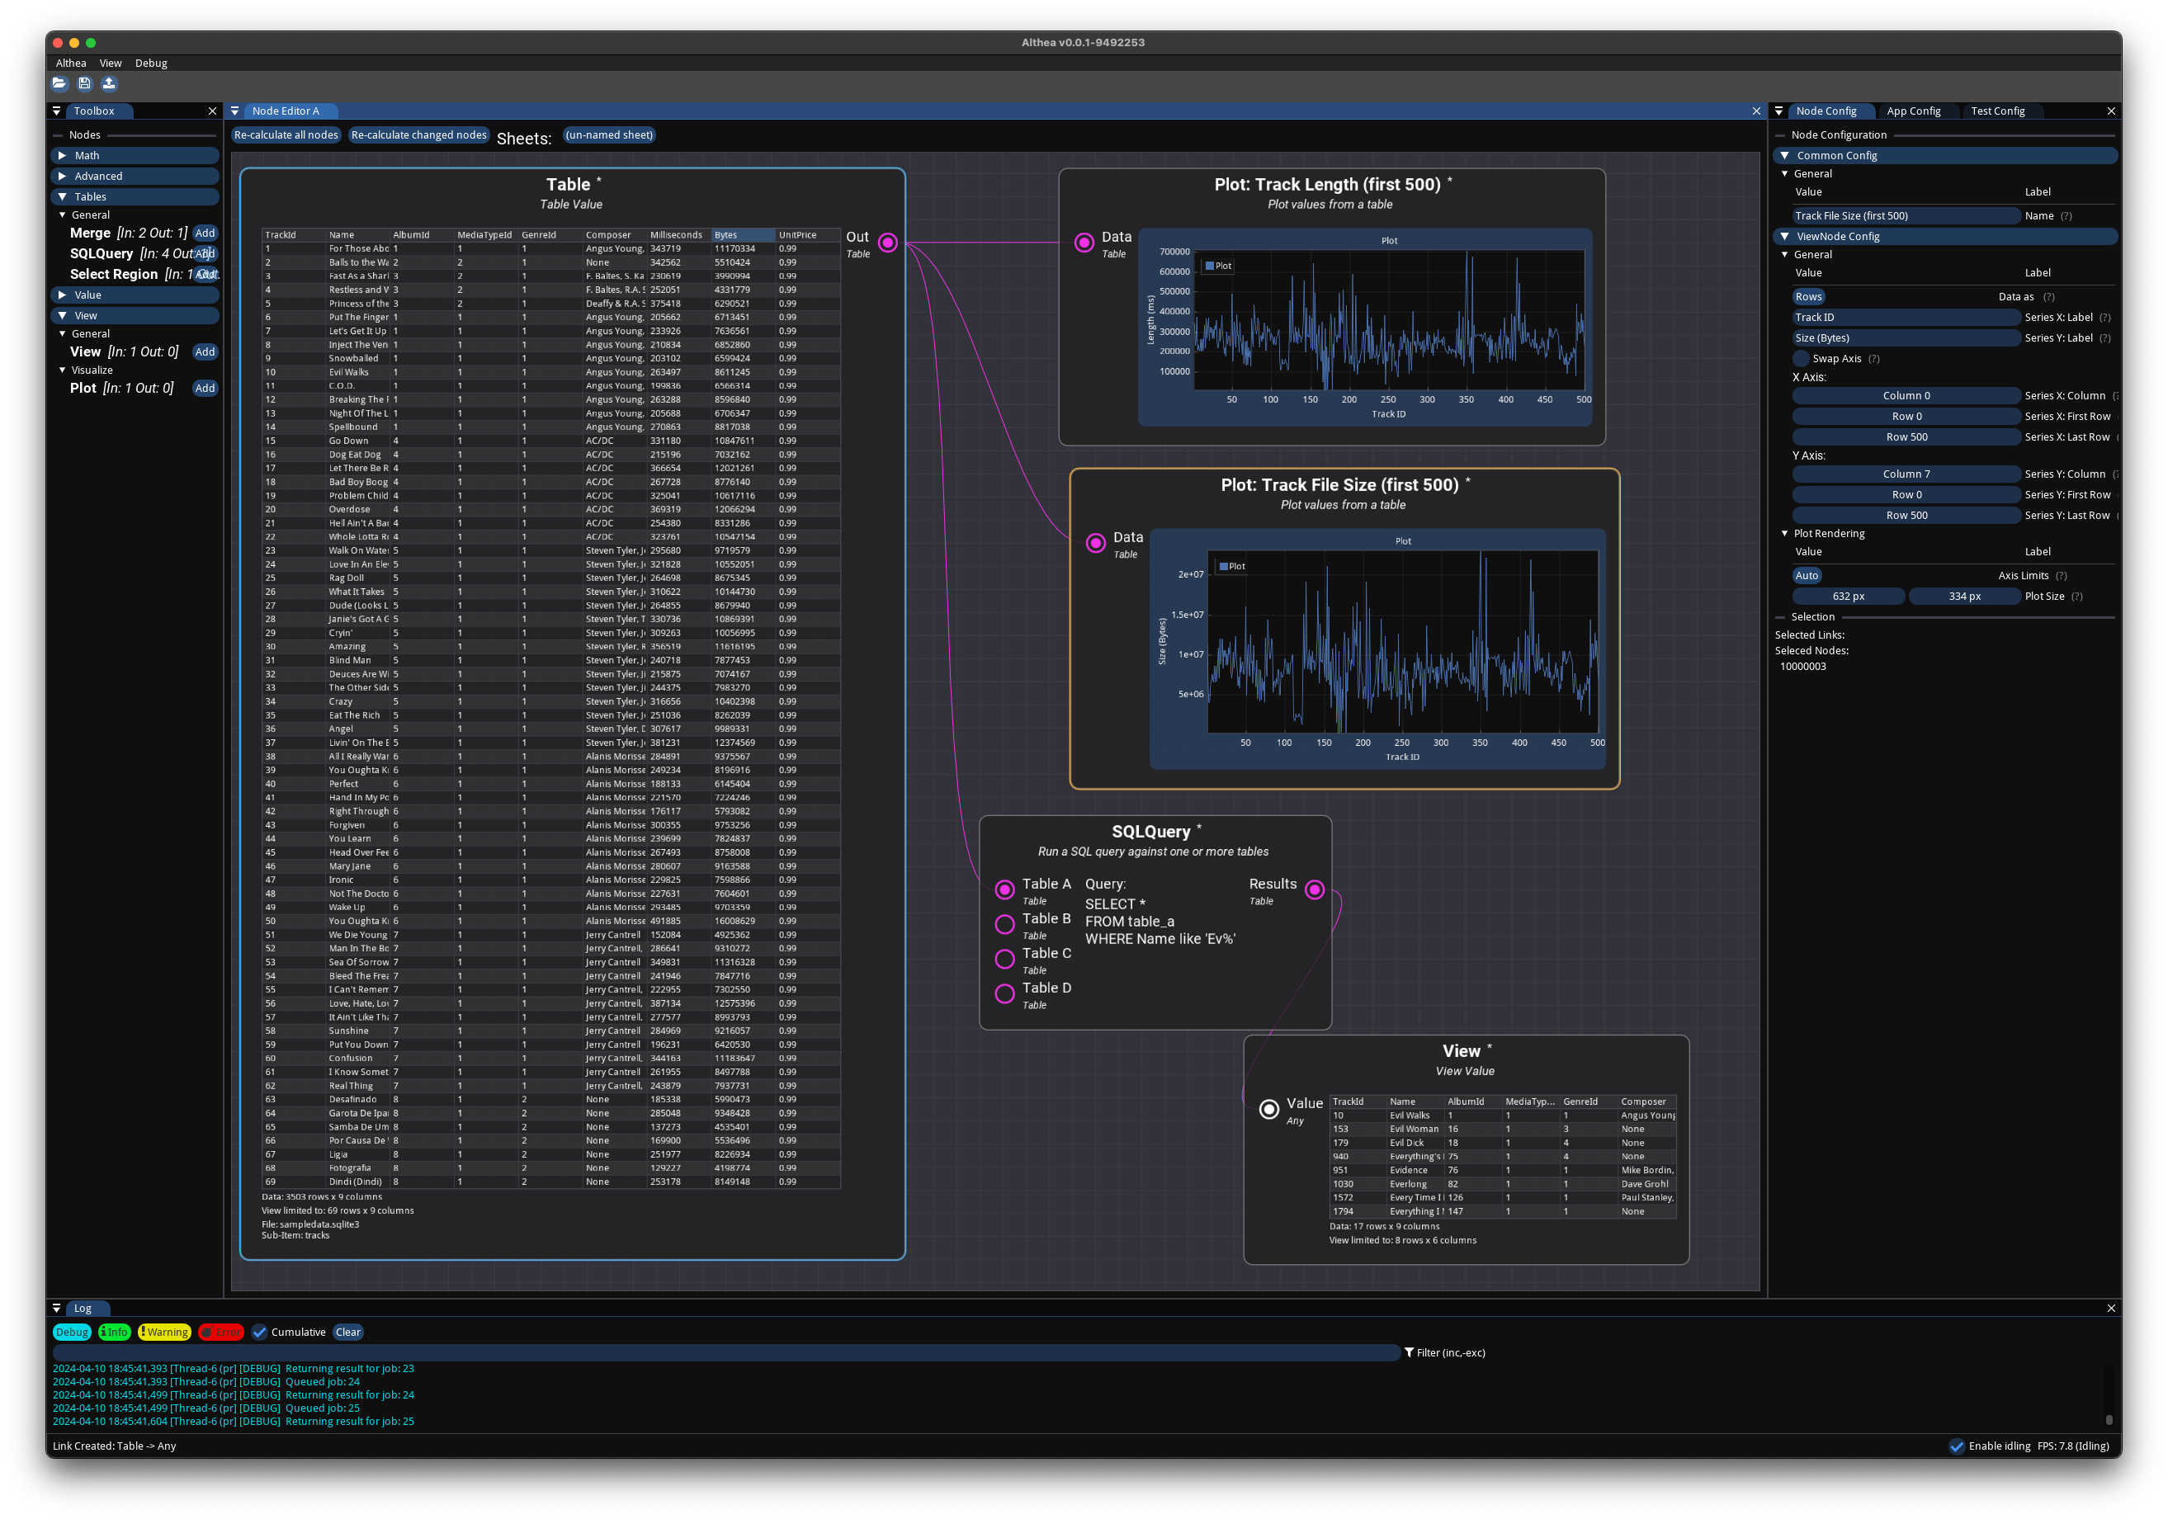The height and width of the screenshot is (1519, 2168).
Task: Click the open file folder icon
Action: point(59,83)
